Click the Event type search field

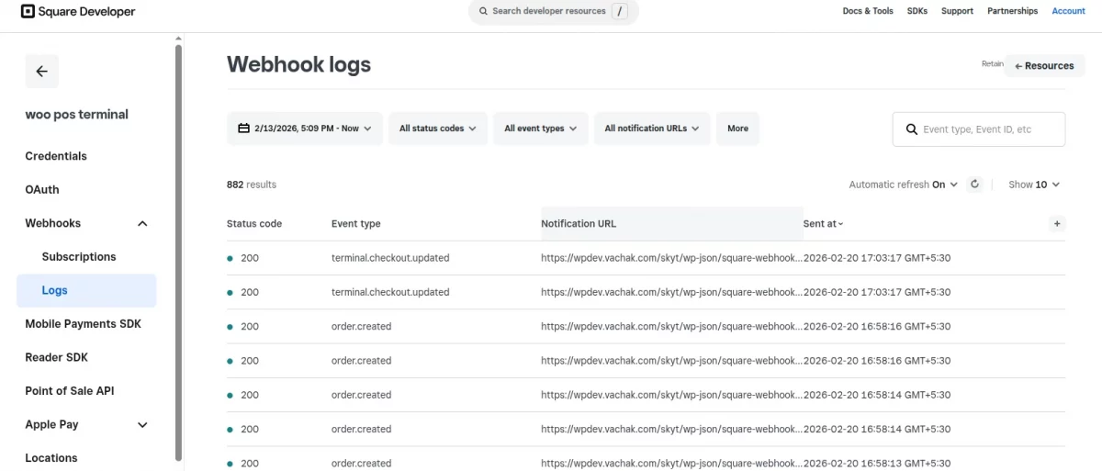(987, 129)
